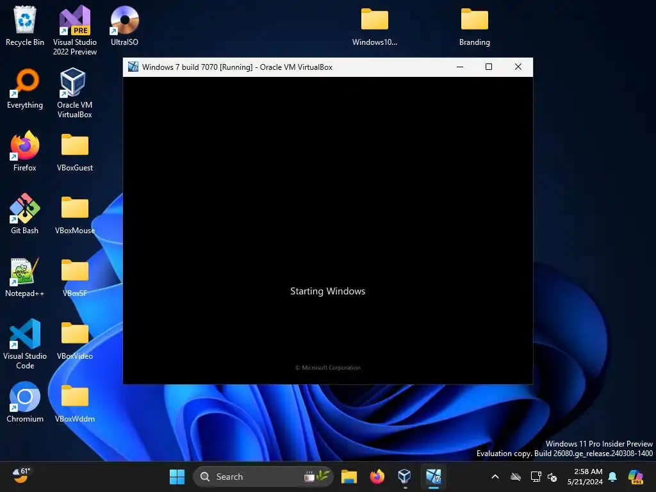This screenshot has width=656, height=492.
Task: Click inside the VM screen showing Starting Windows
Action: (x=328, y=230)
